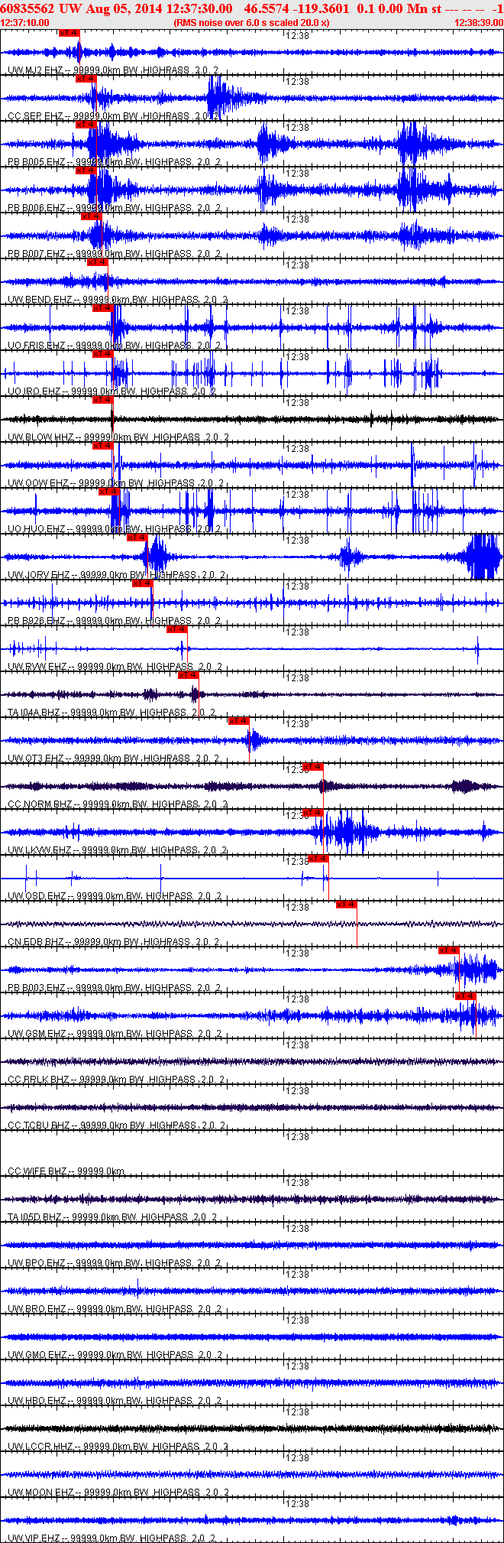Select the UW.VIP EHZ station label
The height and width of the screenshot is (1543, 504).
point(34,1538)
